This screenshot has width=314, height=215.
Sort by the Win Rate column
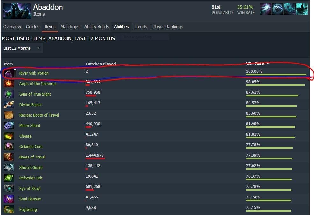coord(257,64)
